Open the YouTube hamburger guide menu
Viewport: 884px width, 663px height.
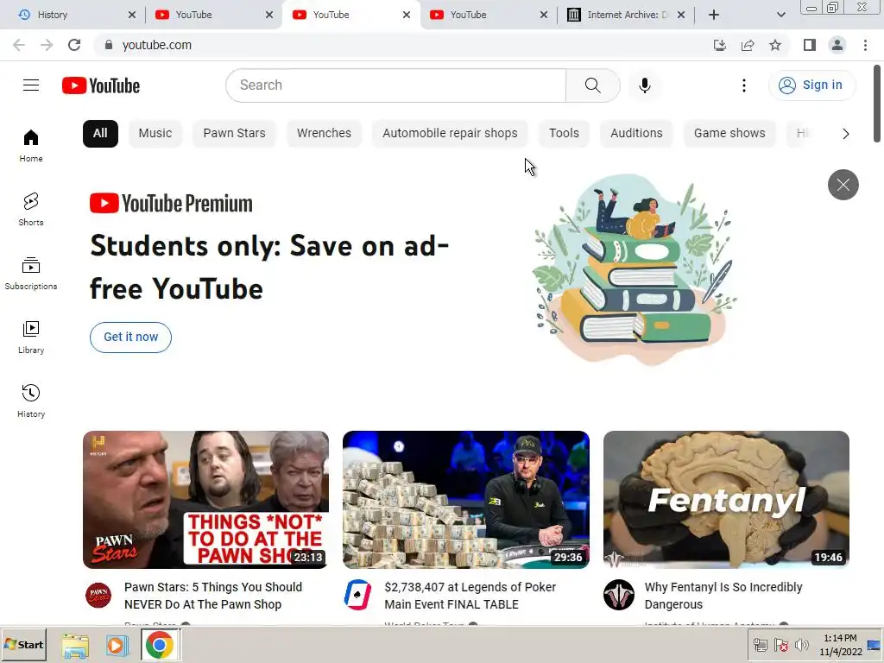[x=31, y=85]
